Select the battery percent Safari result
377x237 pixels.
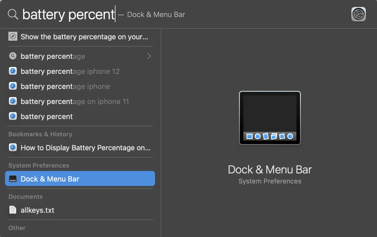click(46, 116)
